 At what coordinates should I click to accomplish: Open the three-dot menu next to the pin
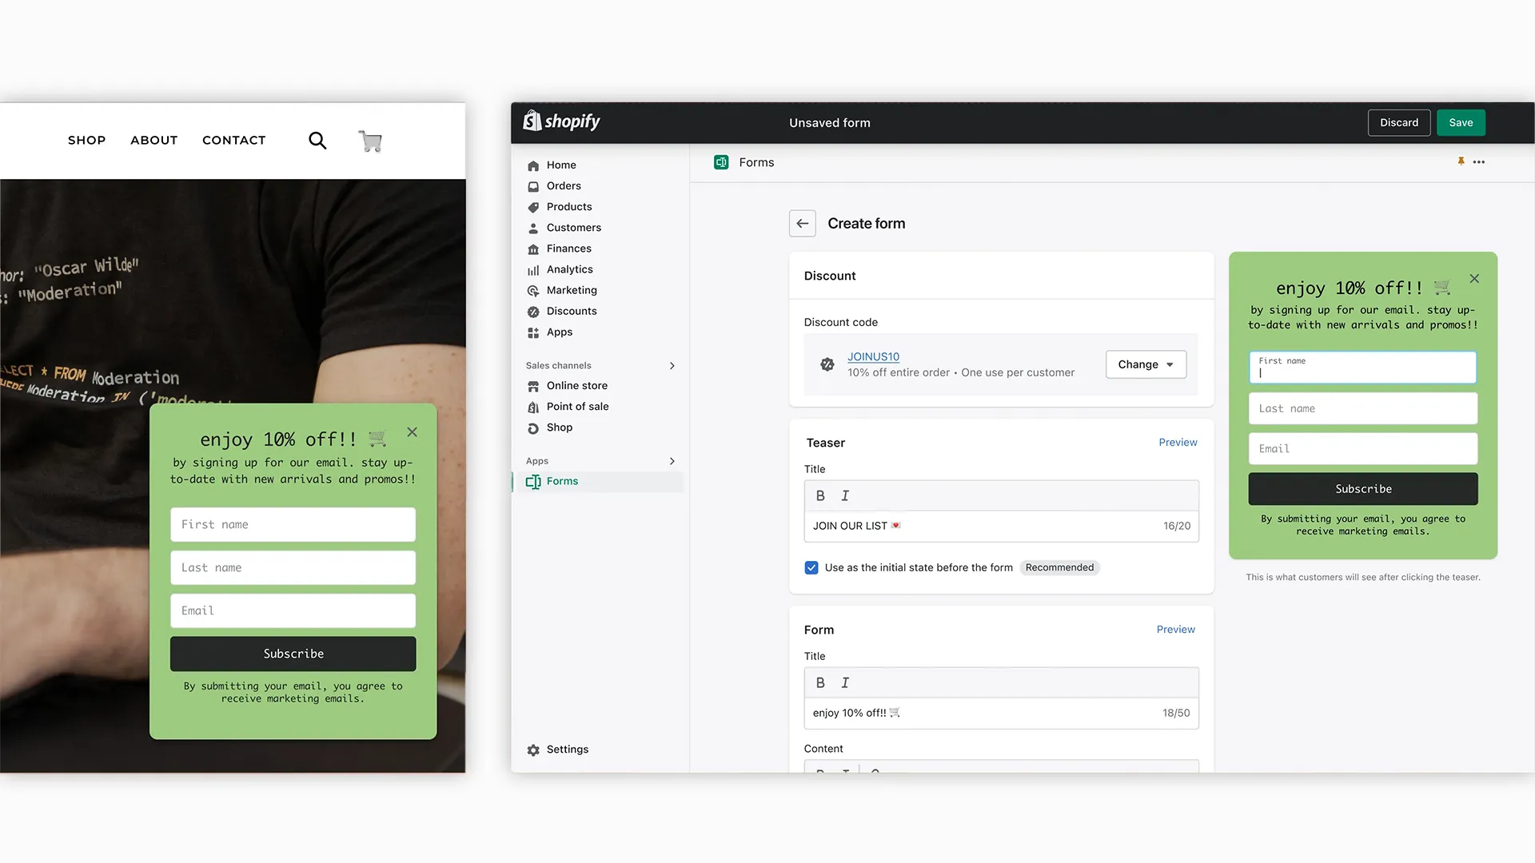point(1479,161)
